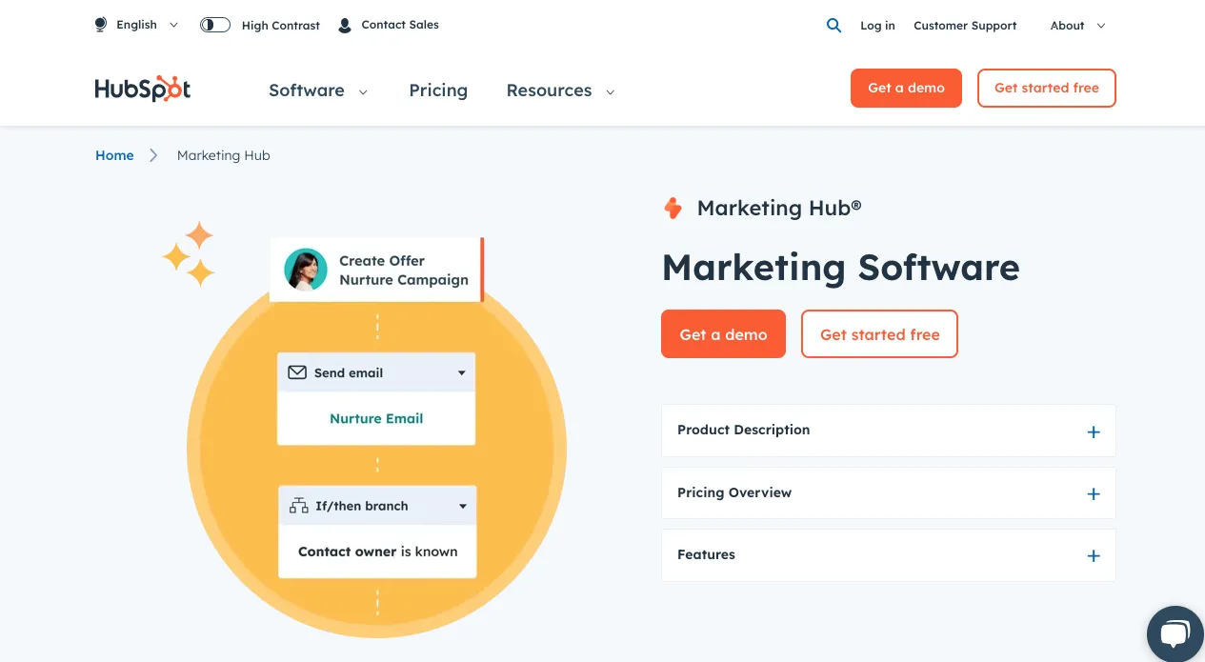The width and height of the screenshot is (1205, 662).
Task: Go to the Pricing menu item
Action: (438, 90)
